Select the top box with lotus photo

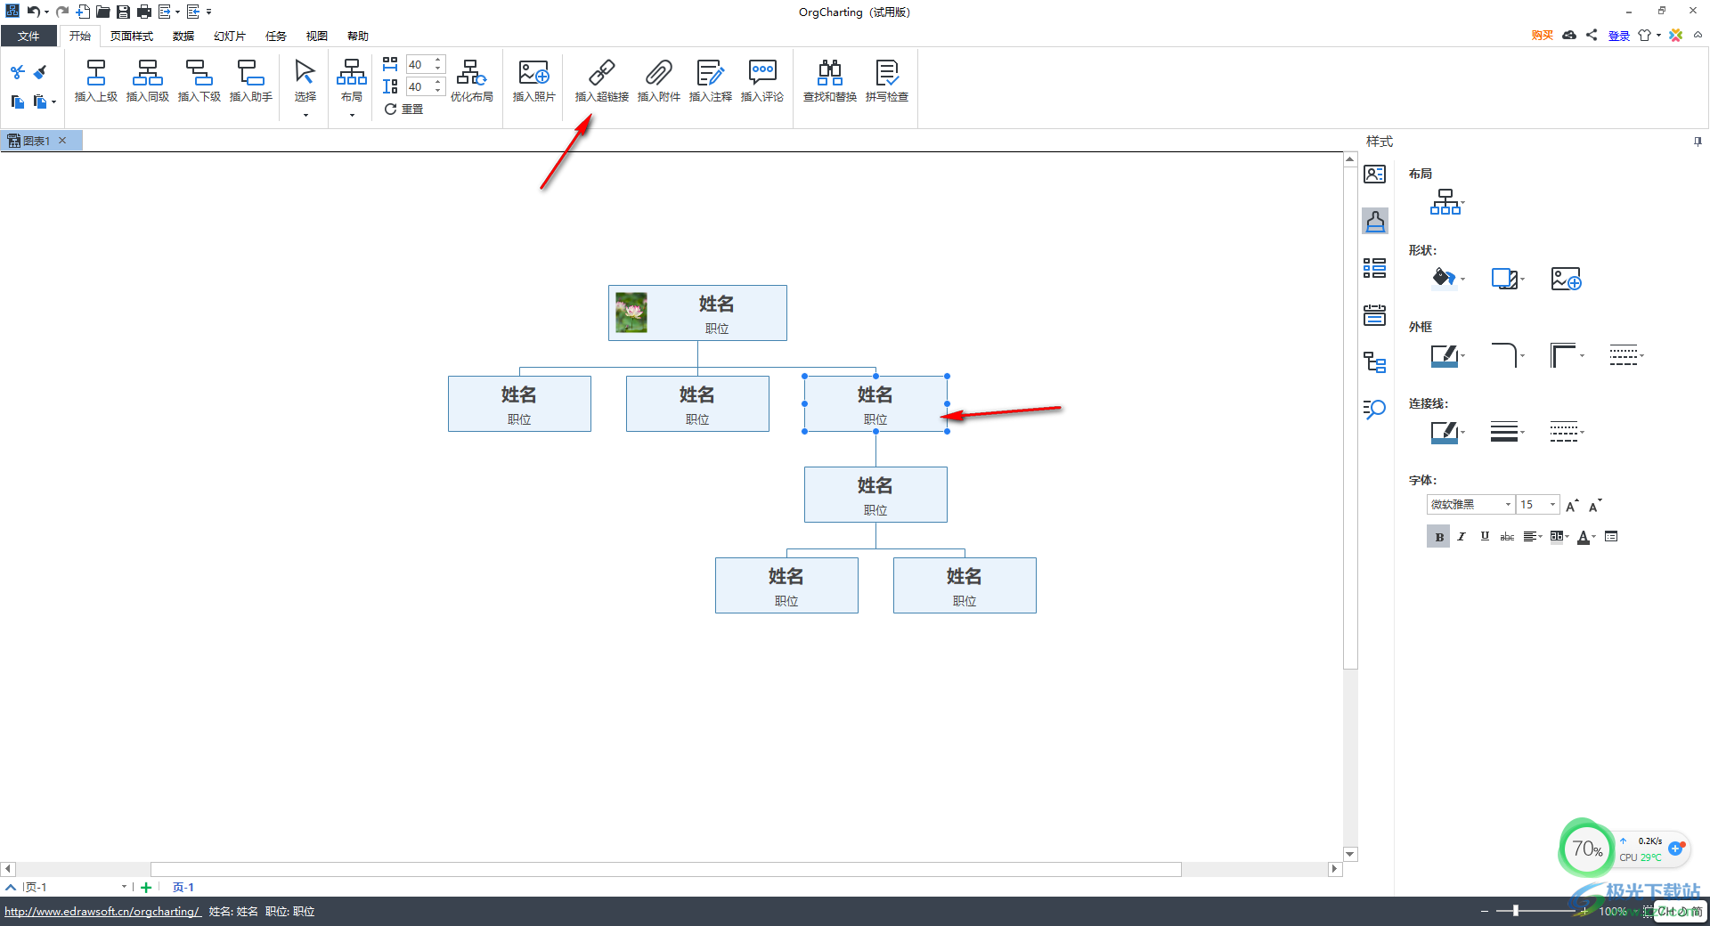click(697, 313)
